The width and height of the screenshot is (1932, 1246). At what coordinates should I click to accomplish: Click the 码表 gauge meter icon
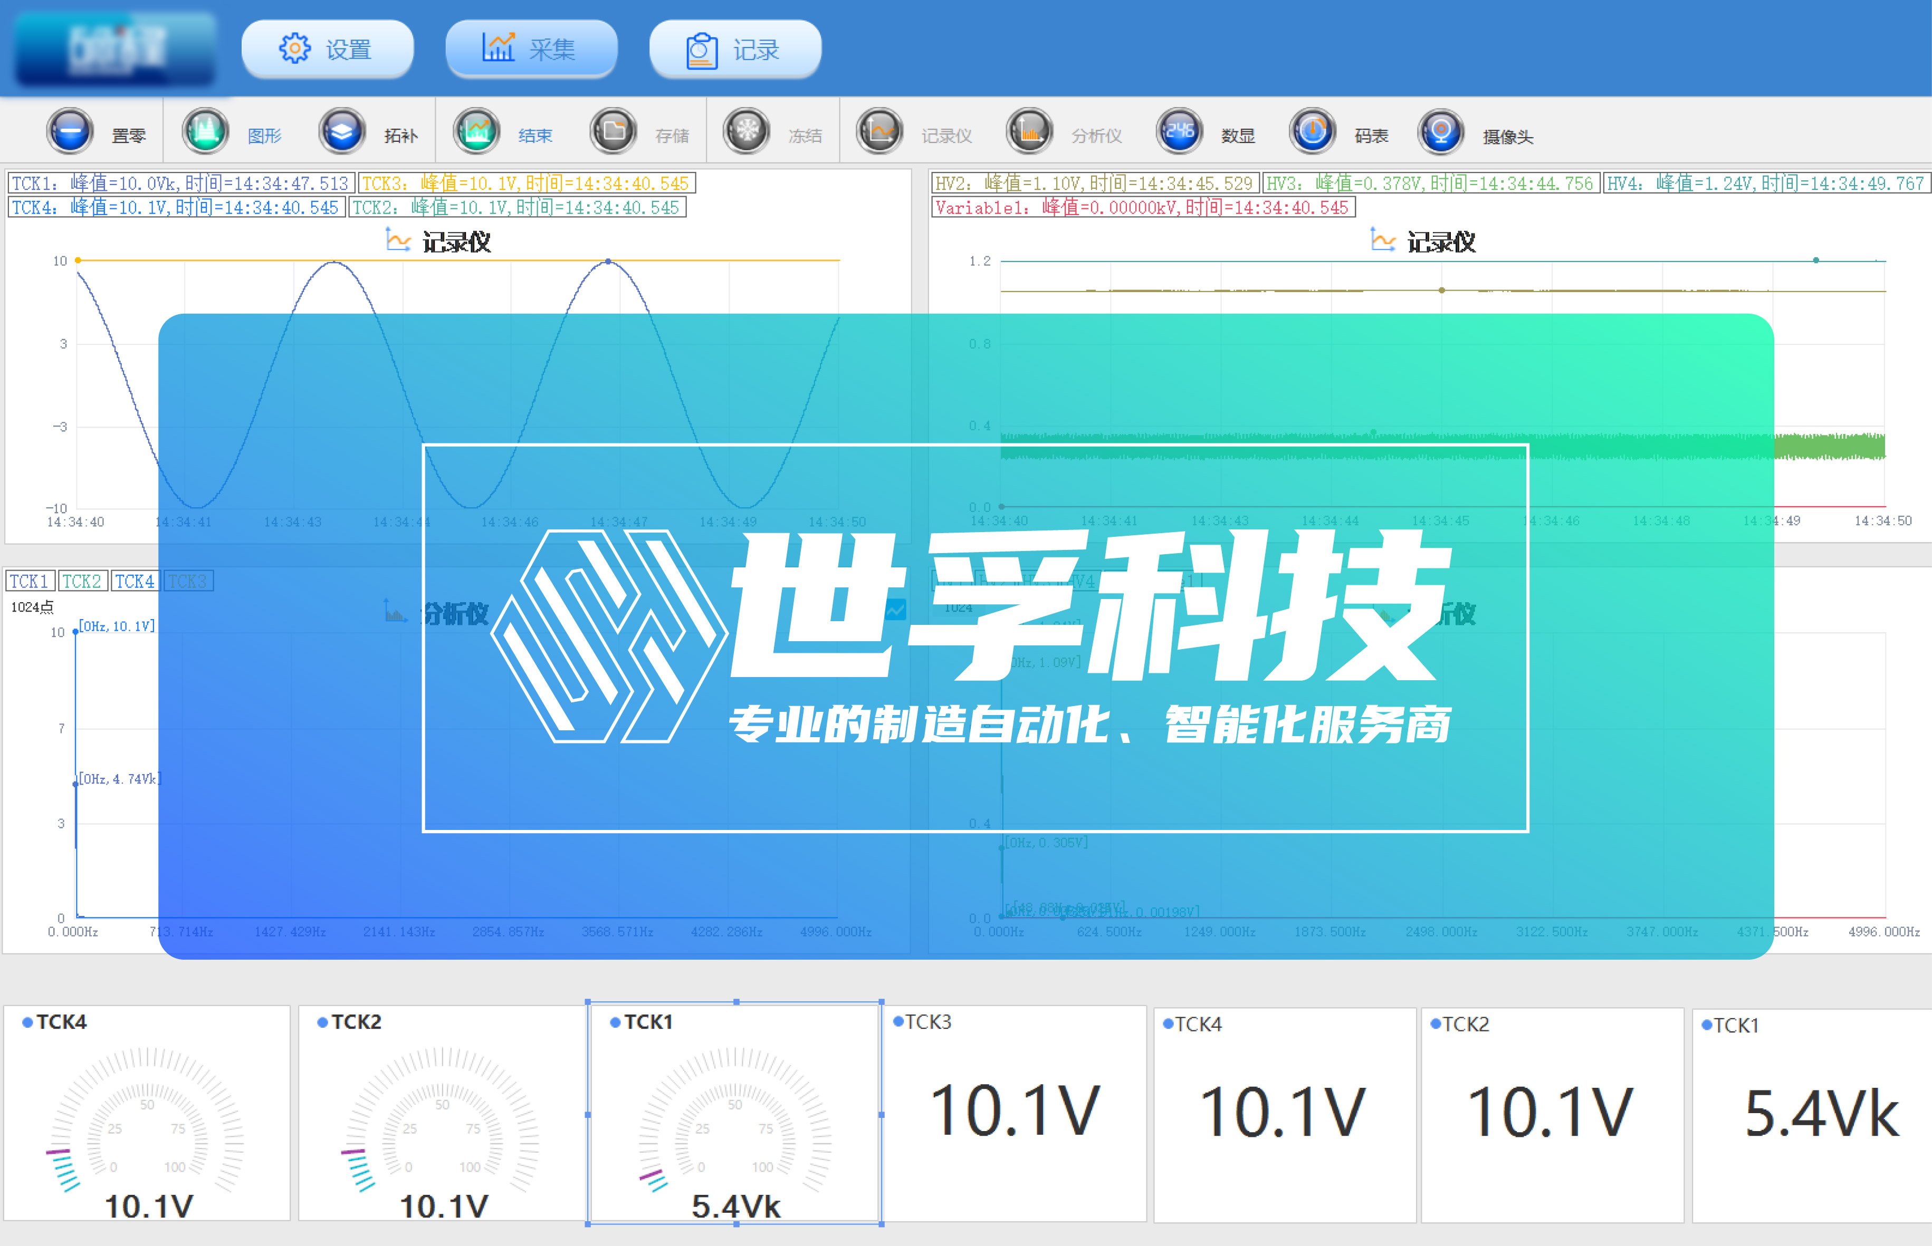tap(1313, 131)
